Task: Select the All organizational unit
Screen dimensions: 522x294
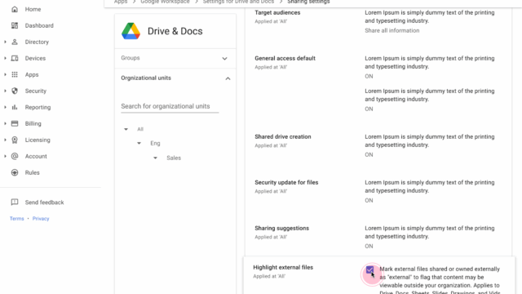Action: click(140, 129)
